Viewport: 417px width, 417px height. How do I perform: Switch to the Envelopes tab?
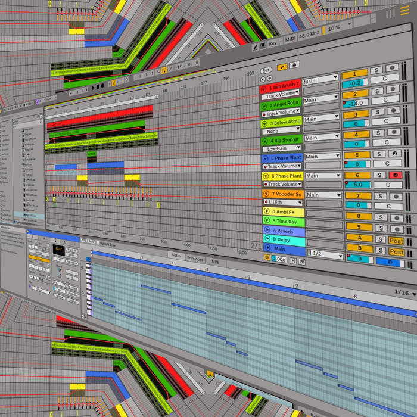(x=195, y=259)
